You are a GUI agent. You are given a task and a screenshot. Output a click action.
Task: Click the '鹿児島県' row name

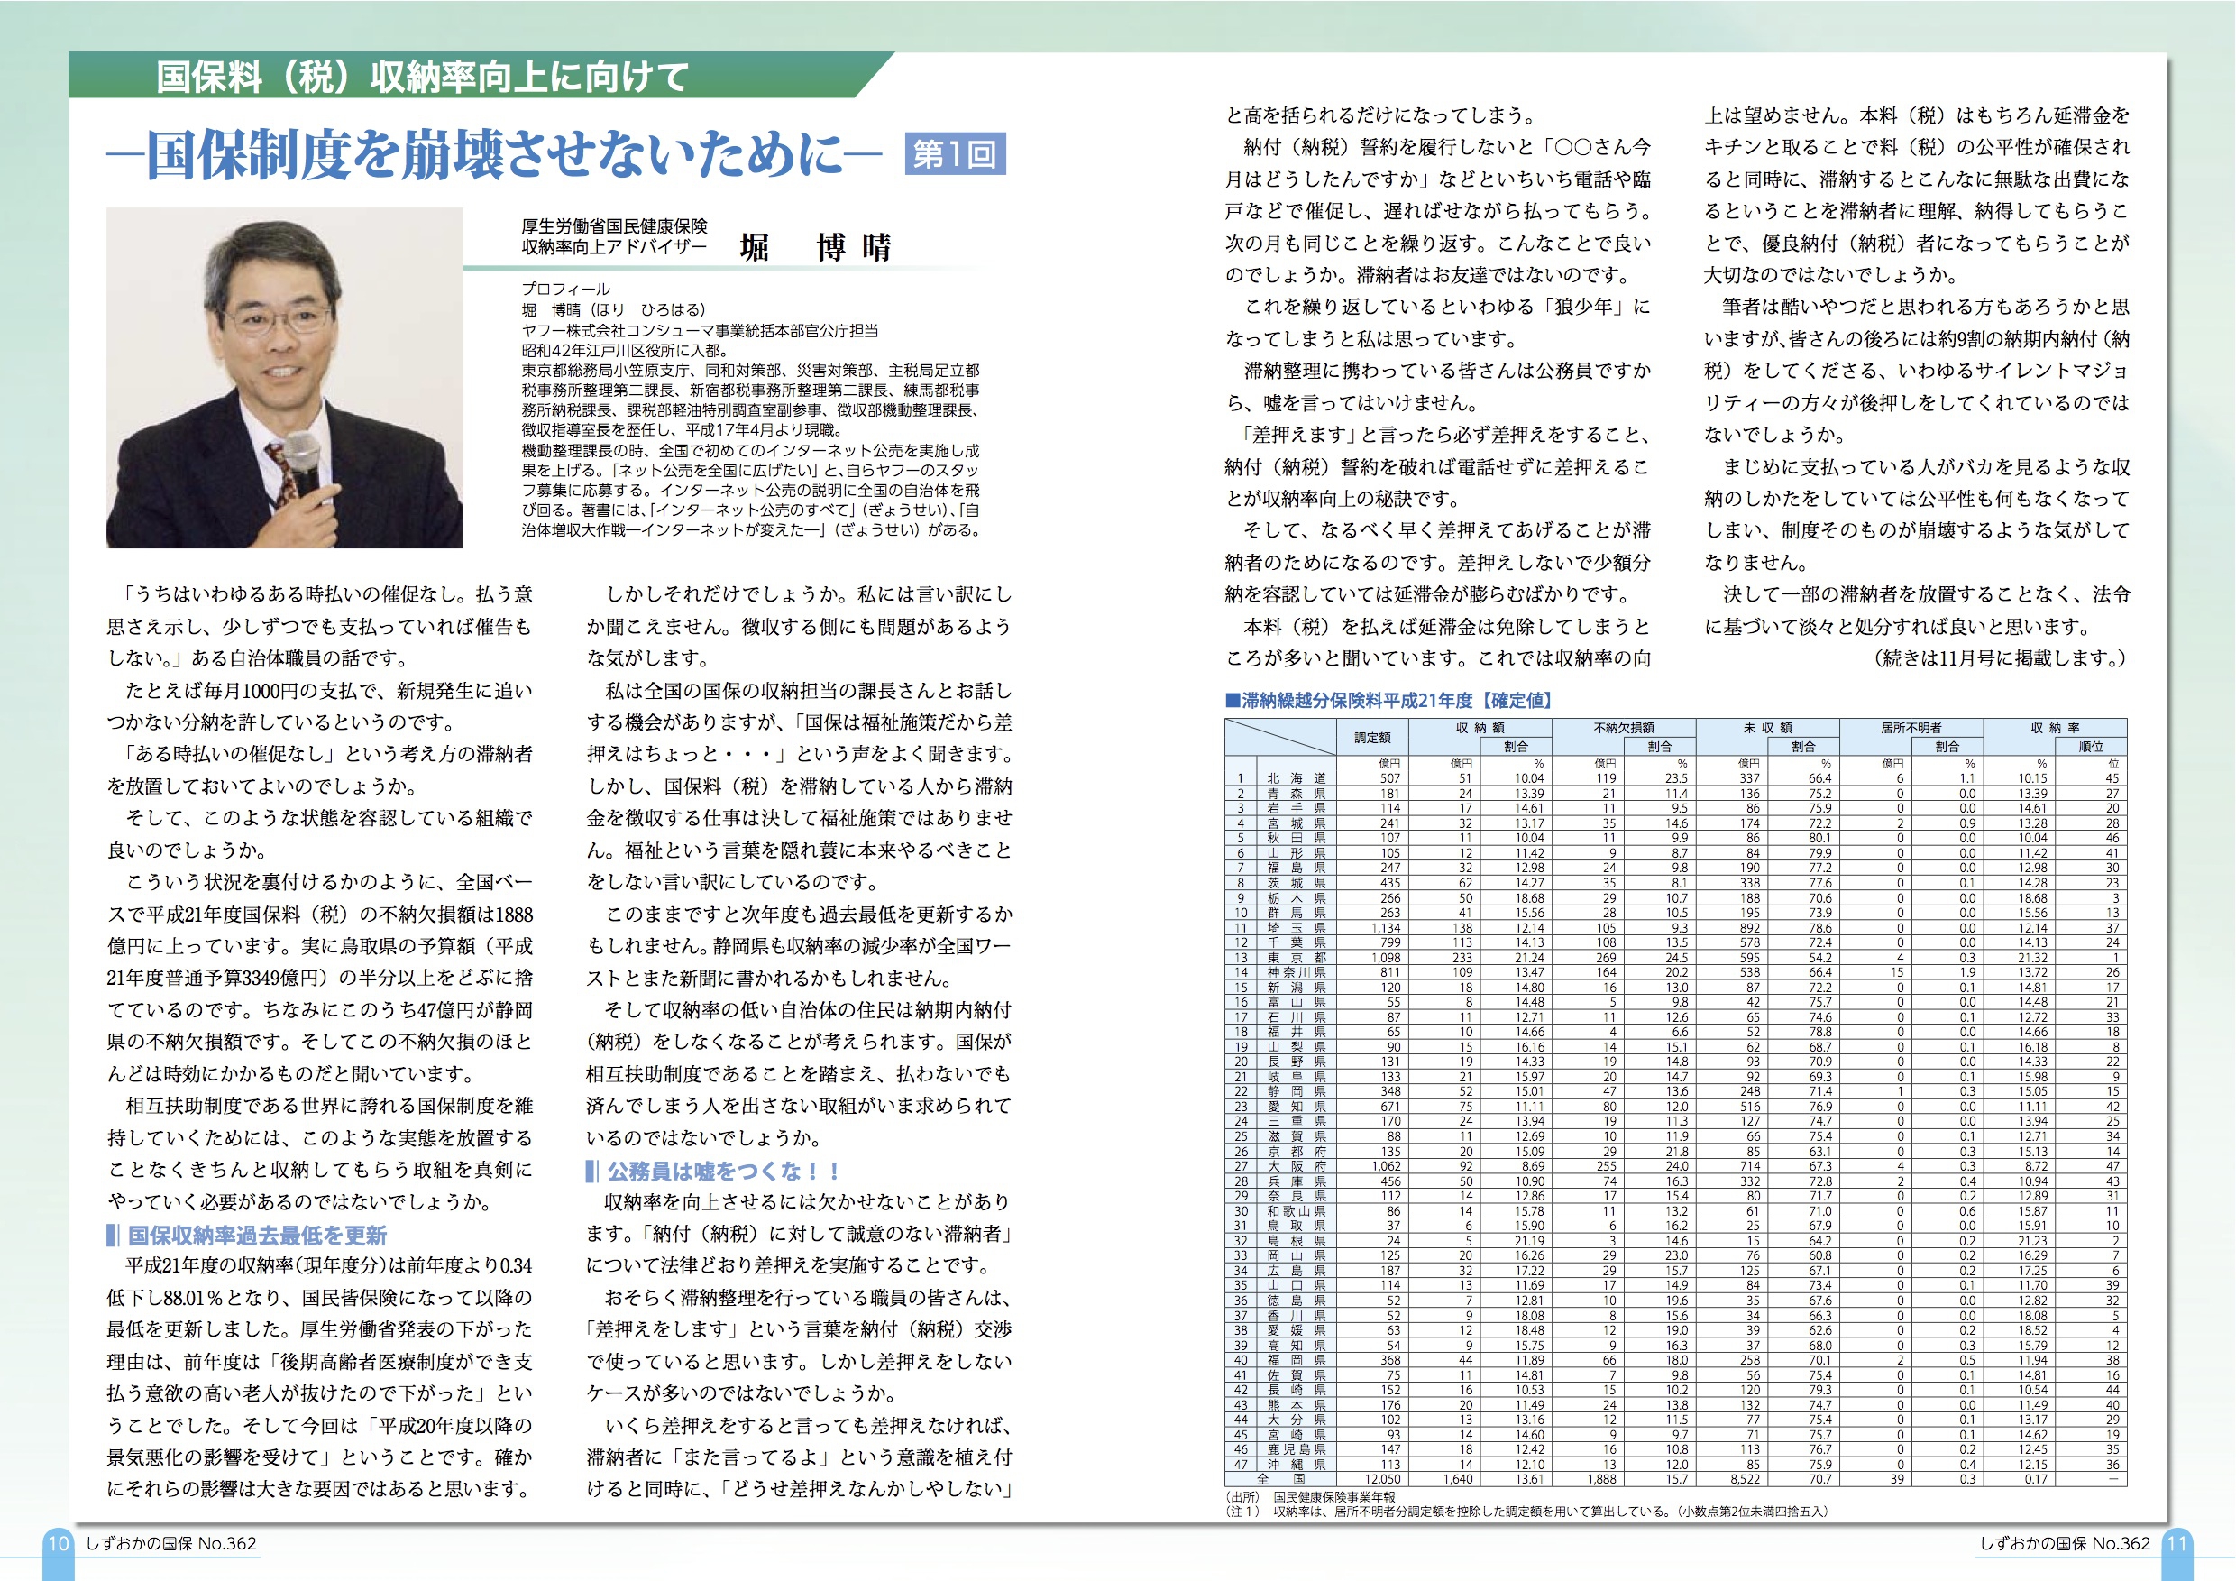[1297, 1449]
